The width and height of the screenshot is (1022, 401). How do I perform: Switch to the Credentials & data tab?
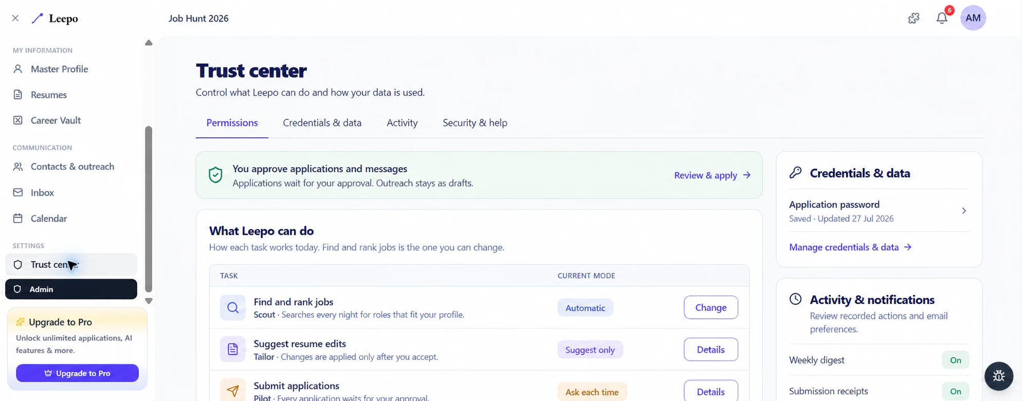[x=322, y=123]
